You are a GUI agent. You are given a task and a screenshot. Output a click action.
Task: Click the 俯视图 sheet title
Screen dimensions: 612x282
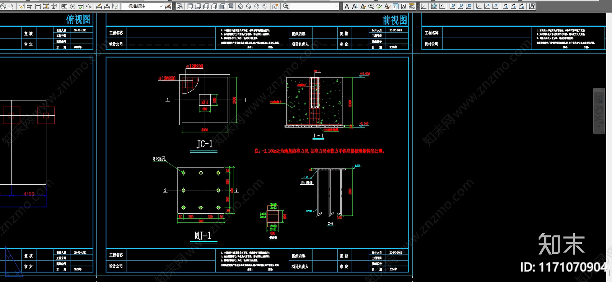pos(78,19)
